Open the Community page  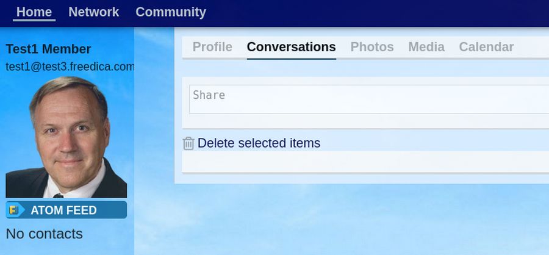(x=171, y=12)
